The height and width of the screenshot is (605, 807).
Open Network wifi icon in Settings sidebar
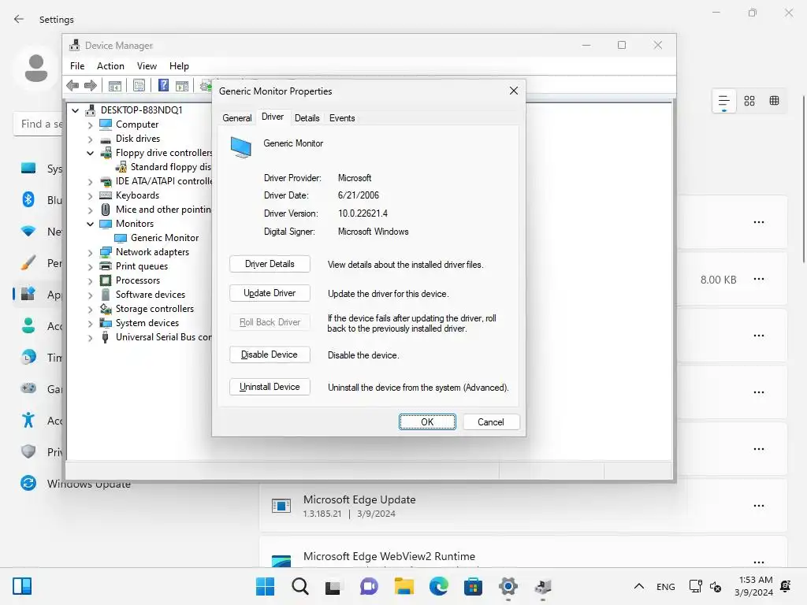click(x=28, y=231)
